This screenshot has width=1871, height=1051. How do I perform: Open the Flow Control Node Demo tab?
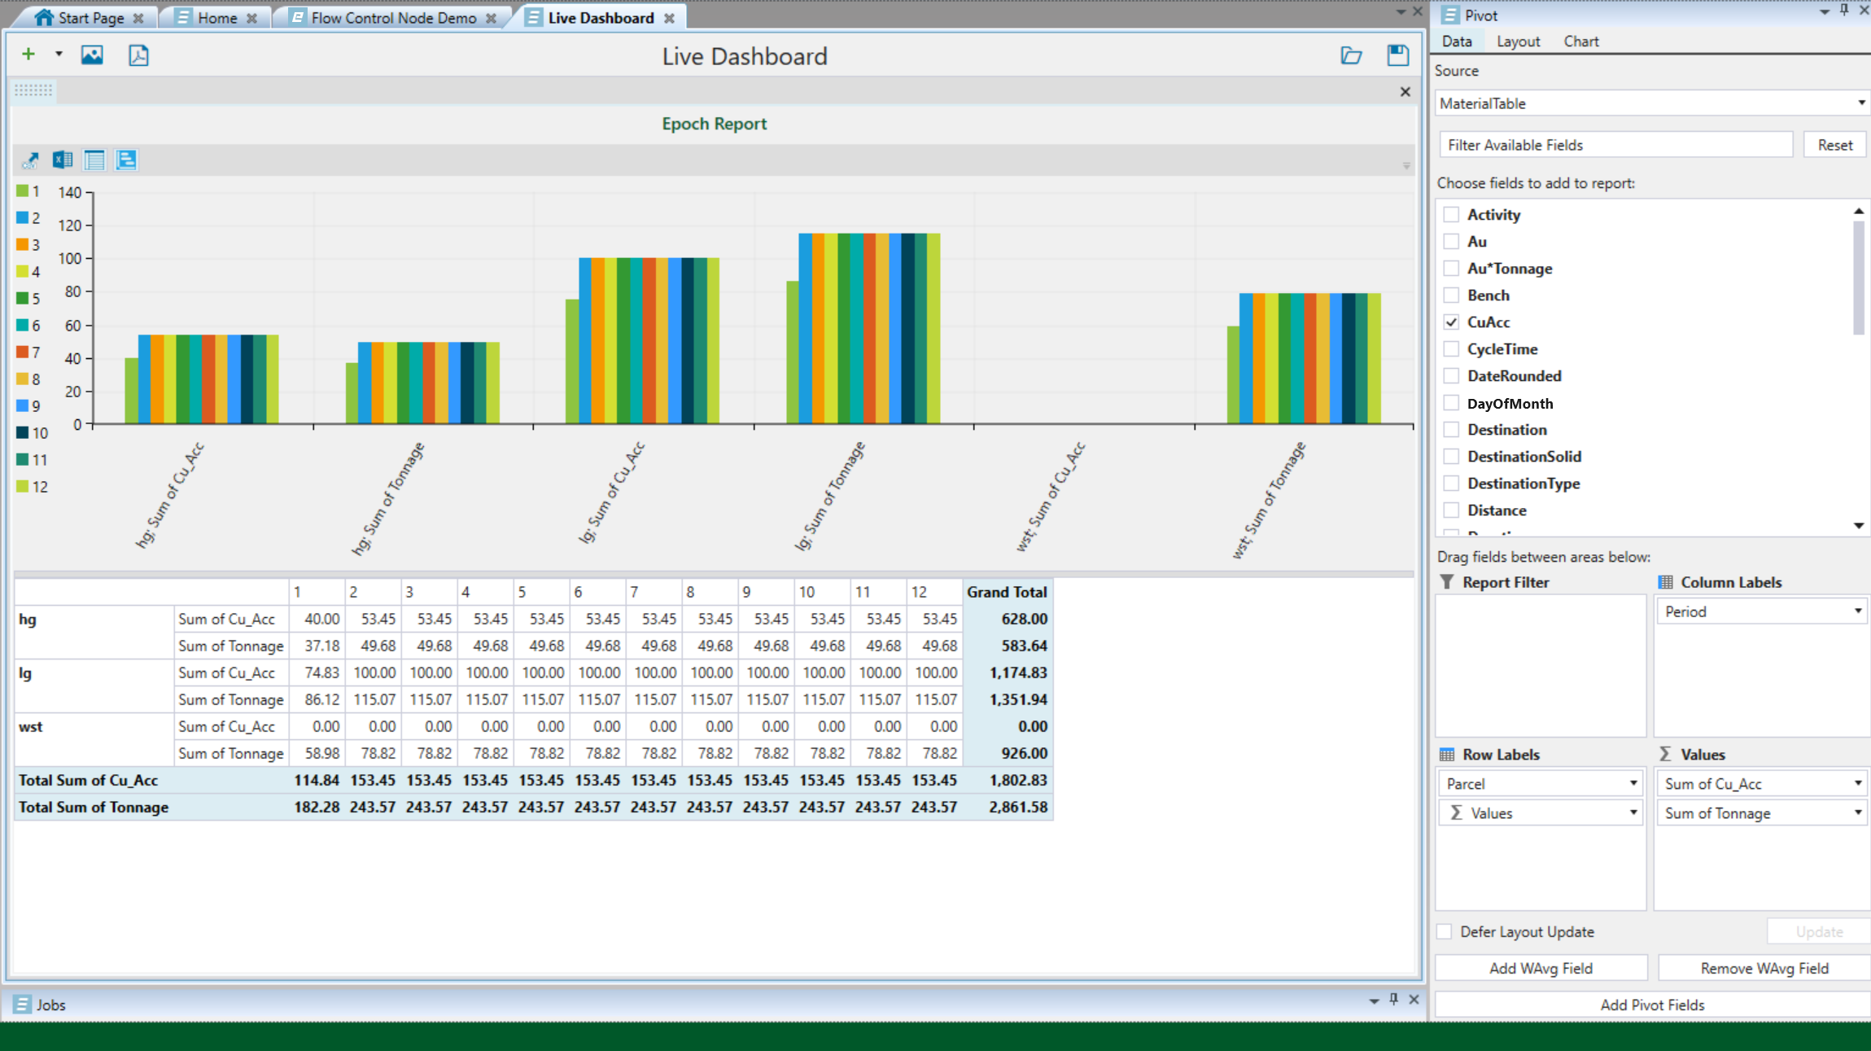point(393,18)
